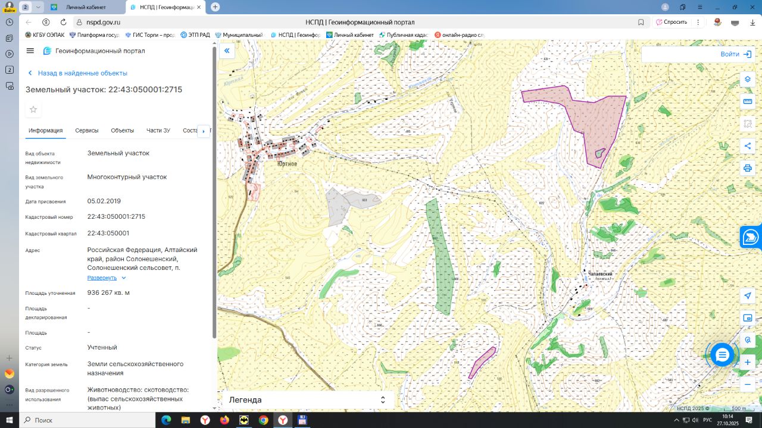
Task: Open the tab group dropdown arrow
Action: (x=39, y=7)
